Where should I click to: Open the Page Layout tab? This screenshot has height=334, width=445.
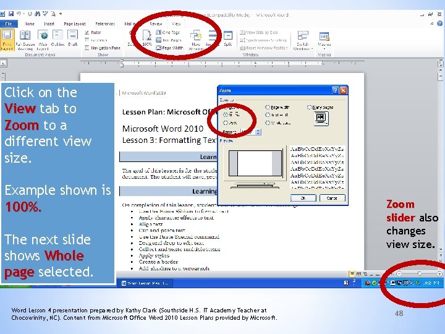tap(75, 24)
